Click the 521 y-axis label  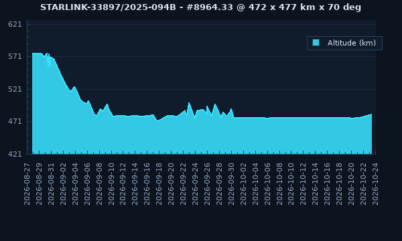(15, 89)
